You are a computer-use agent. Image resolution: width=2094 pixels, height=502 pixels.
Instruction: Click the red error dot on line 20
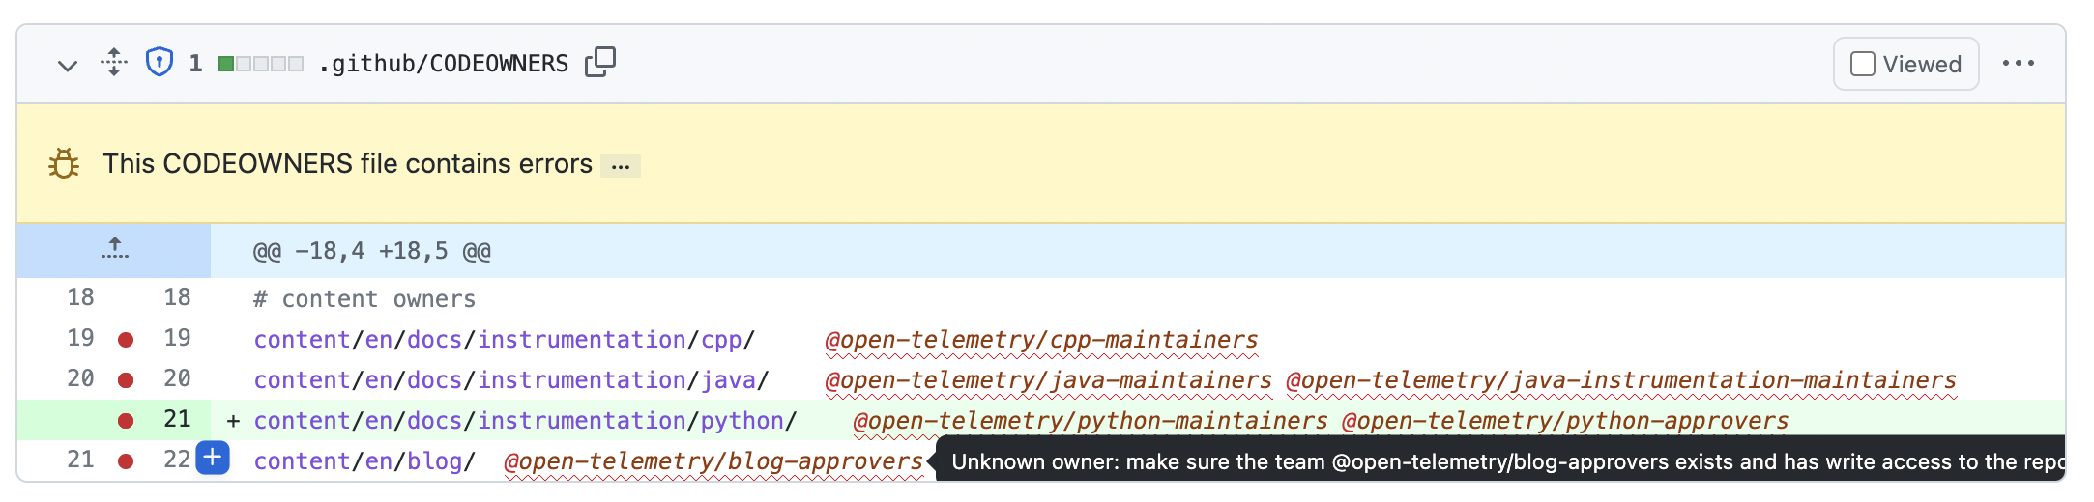click(126, 380)
